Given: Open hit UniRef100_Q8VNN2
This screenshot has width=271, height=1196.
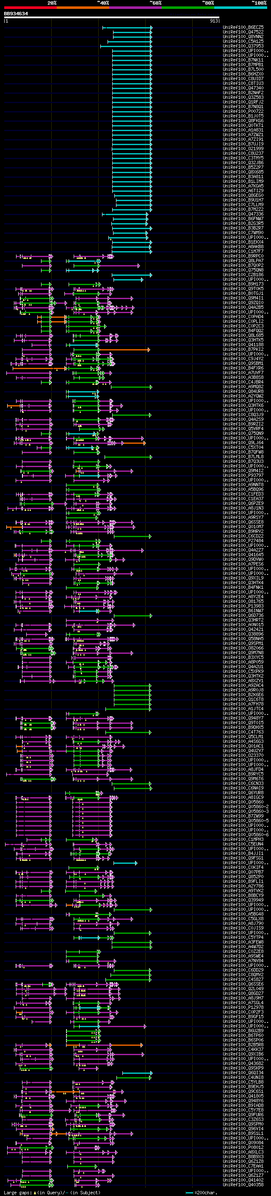Looking at the screenshot, I should pyautogui.click(x=243, y=36).
